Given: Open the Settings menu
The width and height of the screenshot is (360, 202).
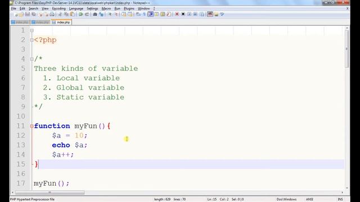Looking at the screenshot, I should [92, 8].
